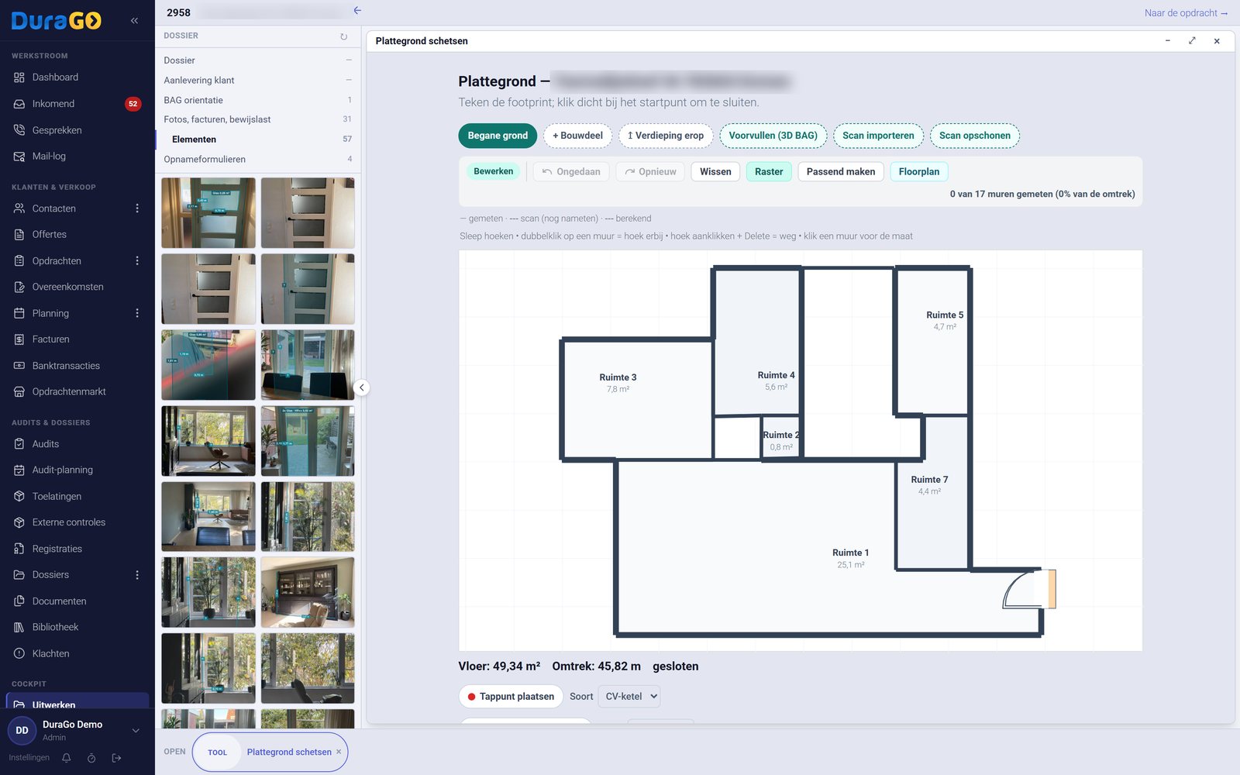Collapse the sidebar with double-chevron icon

pyautogui.click(x=134, y=21)
